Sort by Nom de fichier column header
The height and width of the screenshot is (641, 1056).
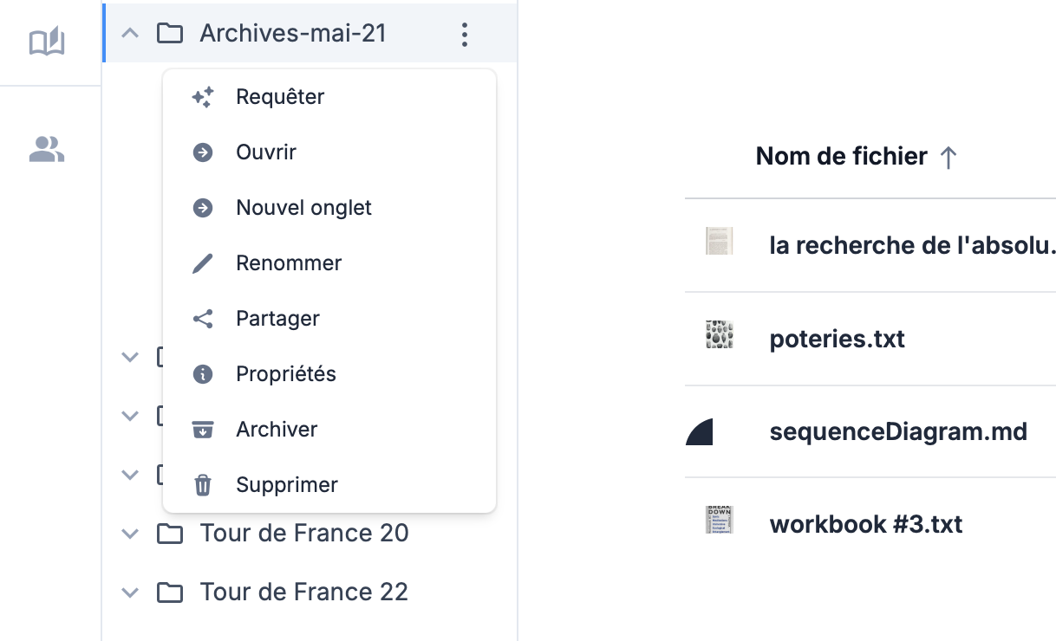click(x=842, y=157)
